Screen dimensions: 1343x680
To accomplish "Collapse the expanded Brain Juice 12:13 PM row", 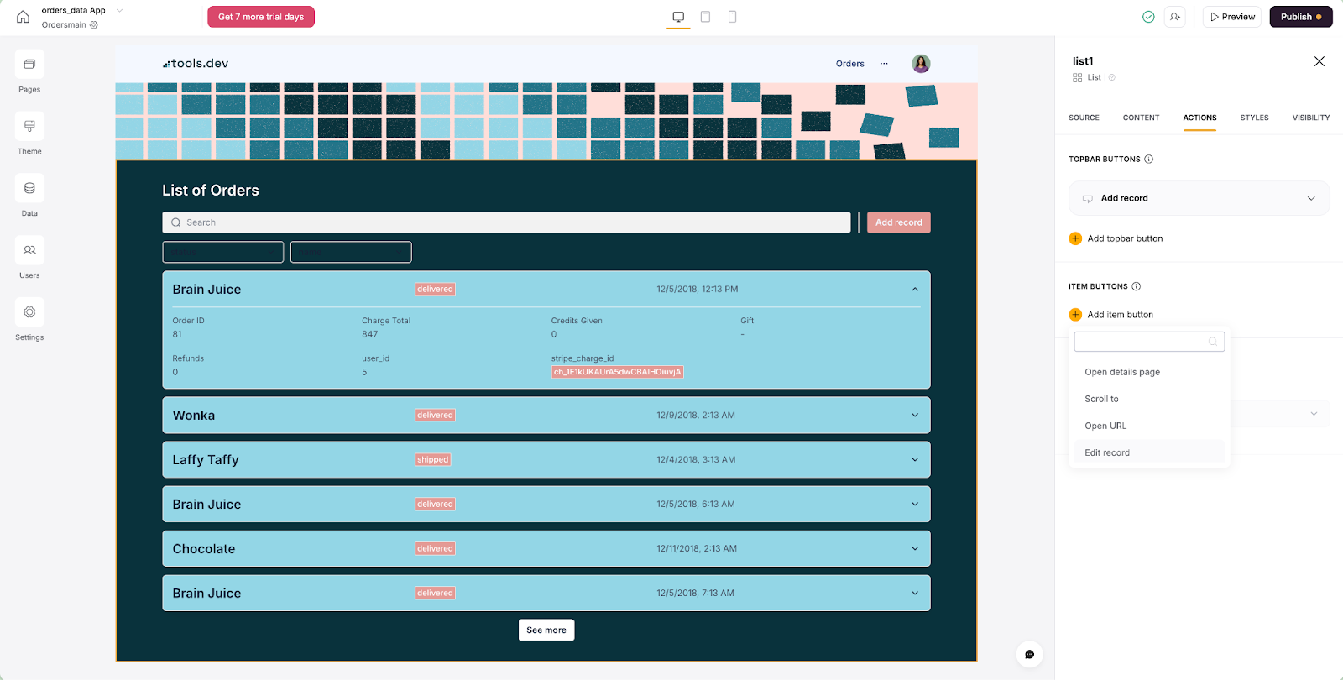I will pos(915,290).
